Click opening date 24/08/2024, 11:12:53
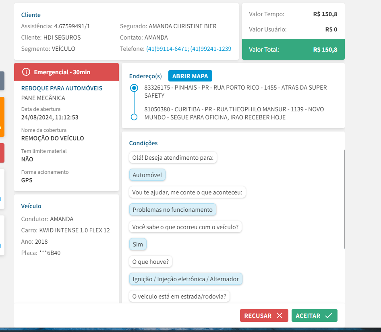 50,117
